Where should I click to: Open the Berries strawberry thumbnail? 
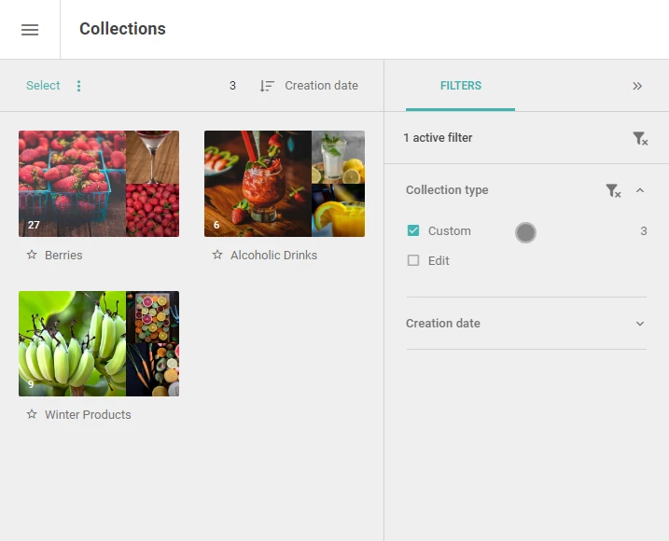tap(72, 184)
